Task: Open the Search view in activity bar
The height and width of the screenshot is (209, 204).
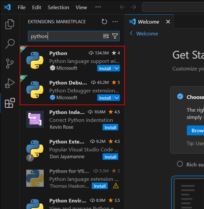Action: 10,44
